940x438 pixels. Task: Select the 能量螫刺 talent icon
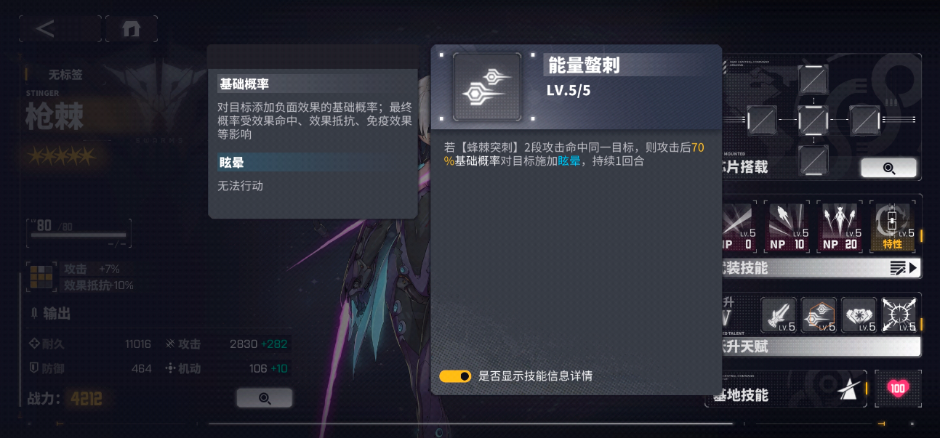[819, 315]
